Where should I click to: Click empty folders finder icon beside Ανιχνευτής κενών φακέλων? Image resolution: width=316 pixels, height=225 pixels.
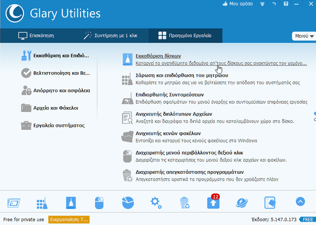click(x=127, y=137)
